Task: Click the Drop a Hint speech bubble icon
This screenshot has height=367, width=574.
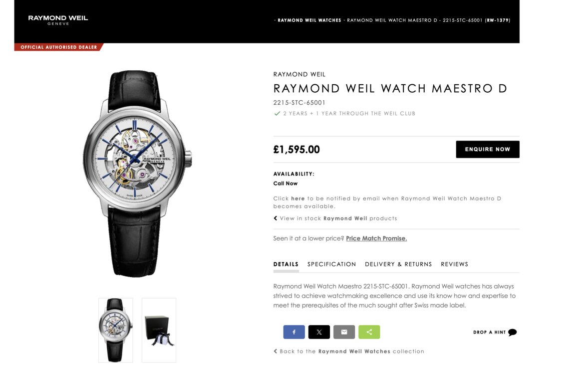Action: pyautogui.click(x=512, y=332)
